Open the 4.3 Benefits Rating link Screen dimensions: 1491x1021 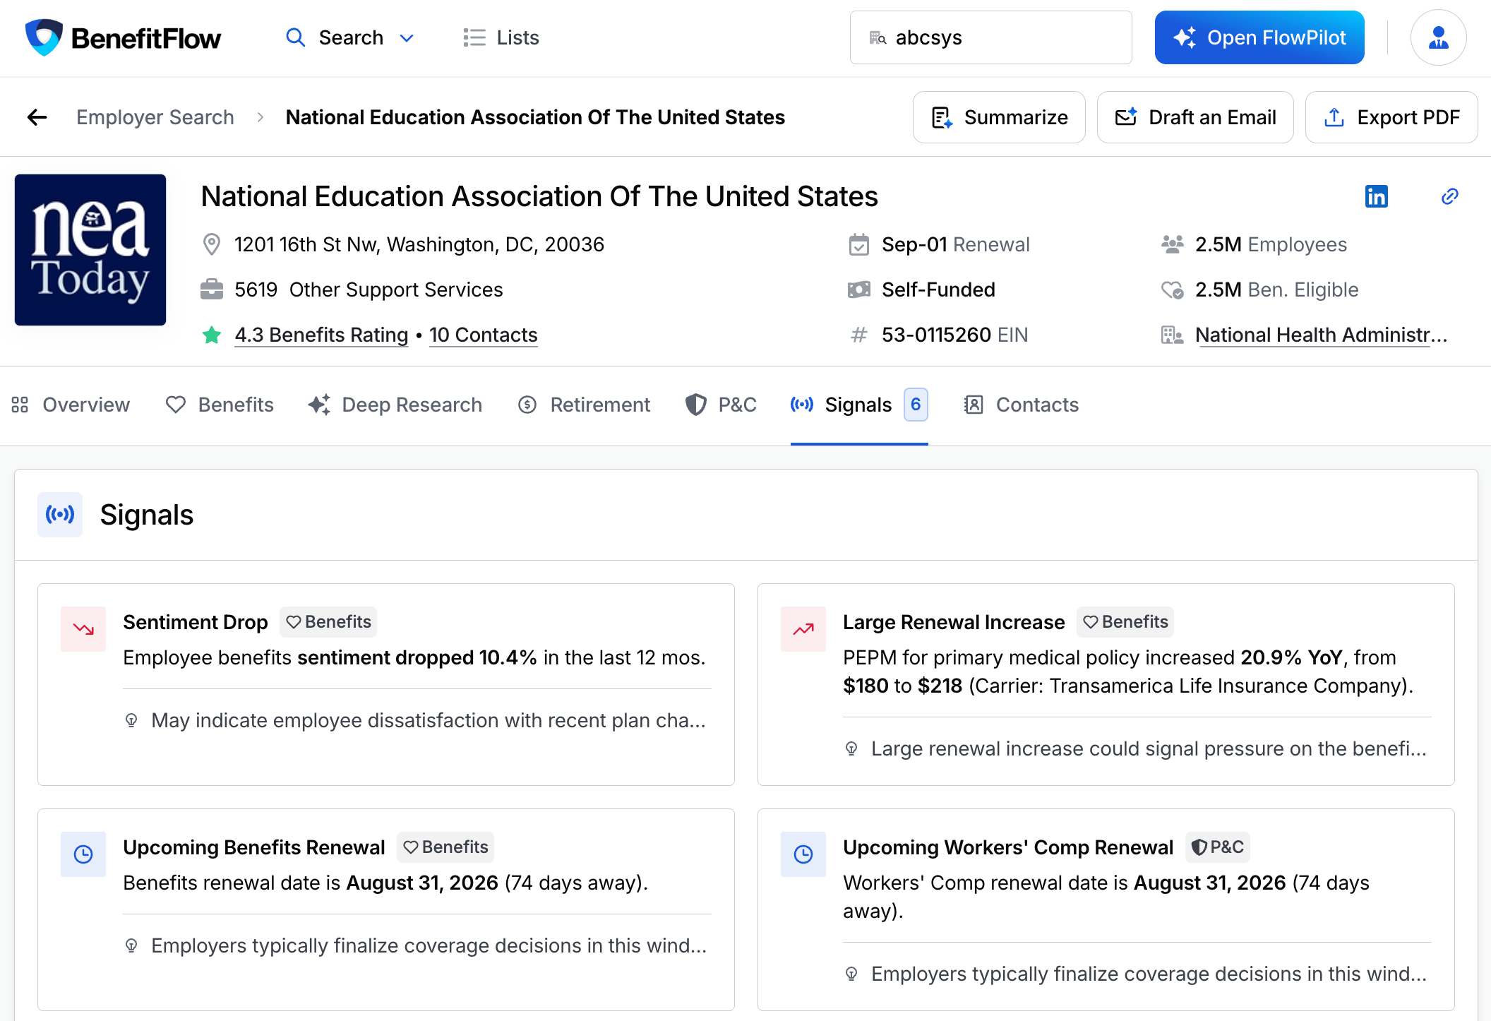coord(321,335)
